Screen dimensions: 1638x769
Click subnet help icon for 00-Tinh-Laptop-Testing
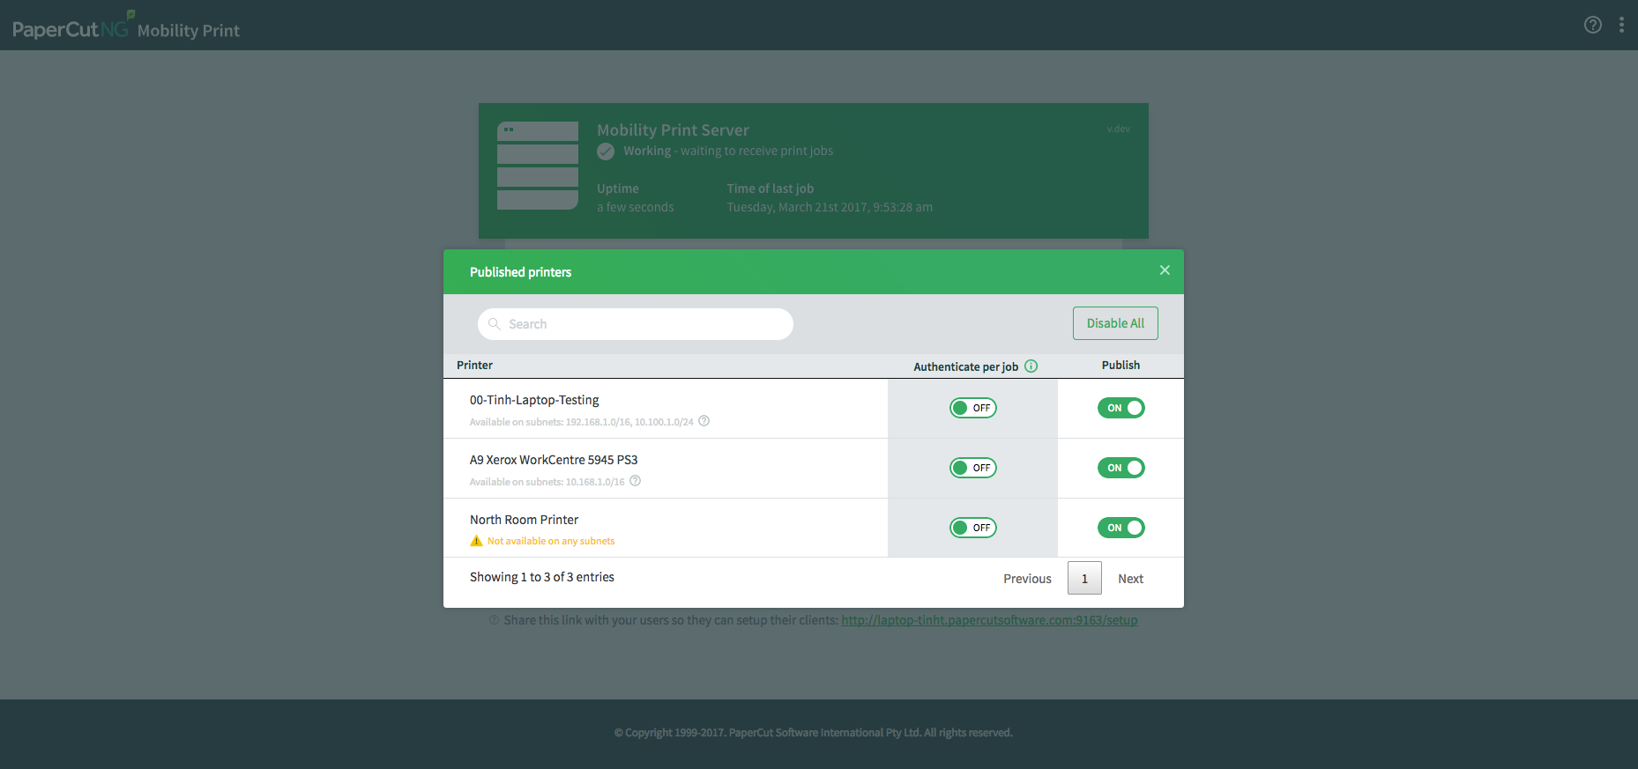tap(704, 421)
